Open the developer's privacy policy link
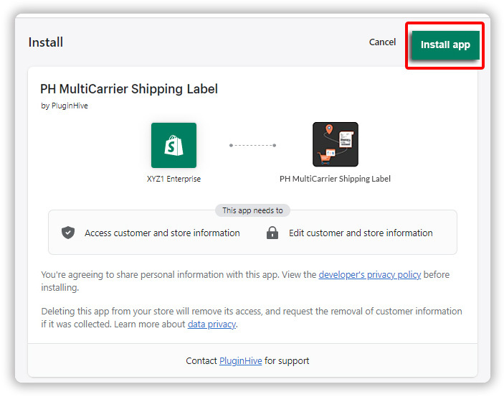 (370, 275)
